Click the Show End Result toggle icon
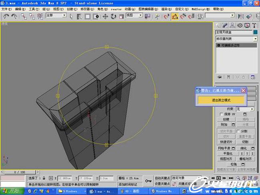The height and width of the screenshot is (195, 260). click(x=228, y=77)
